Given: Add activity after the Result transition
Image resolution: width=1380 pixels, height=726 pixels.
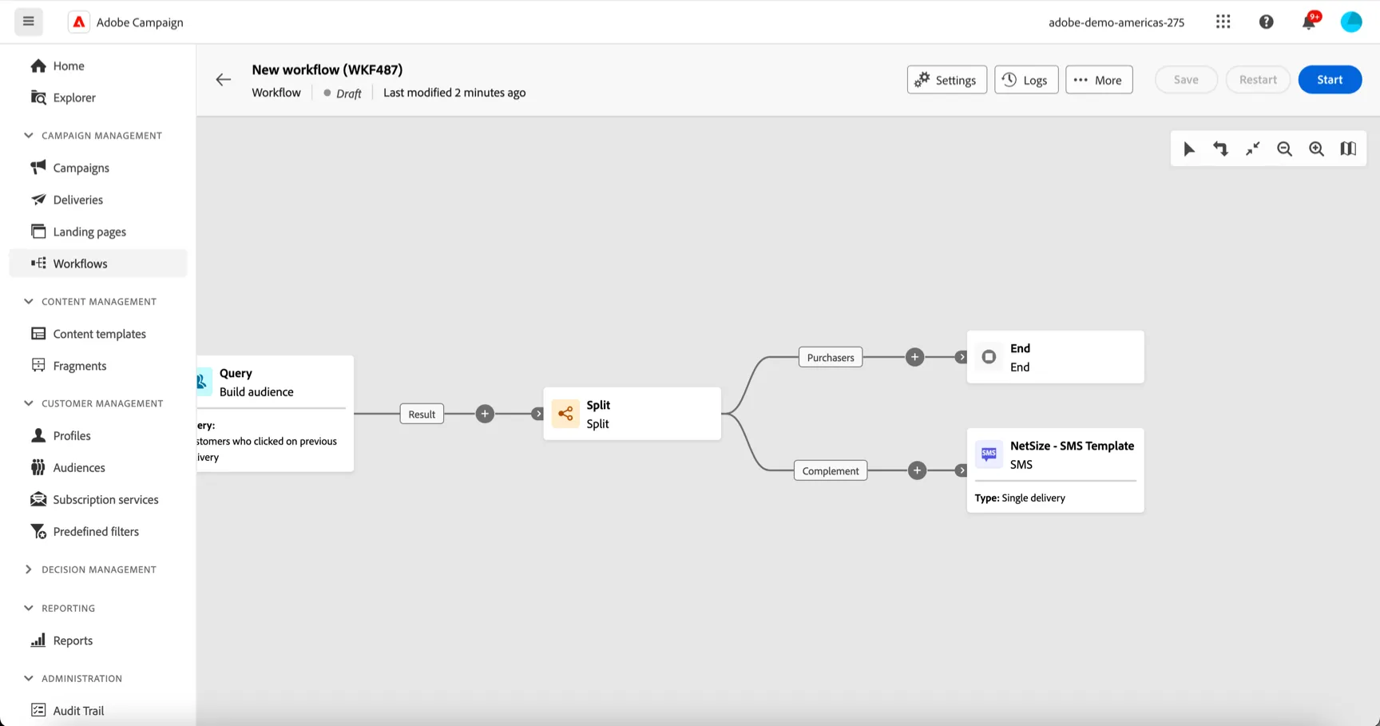Looking at the screenshot, I should coord(485,414).
